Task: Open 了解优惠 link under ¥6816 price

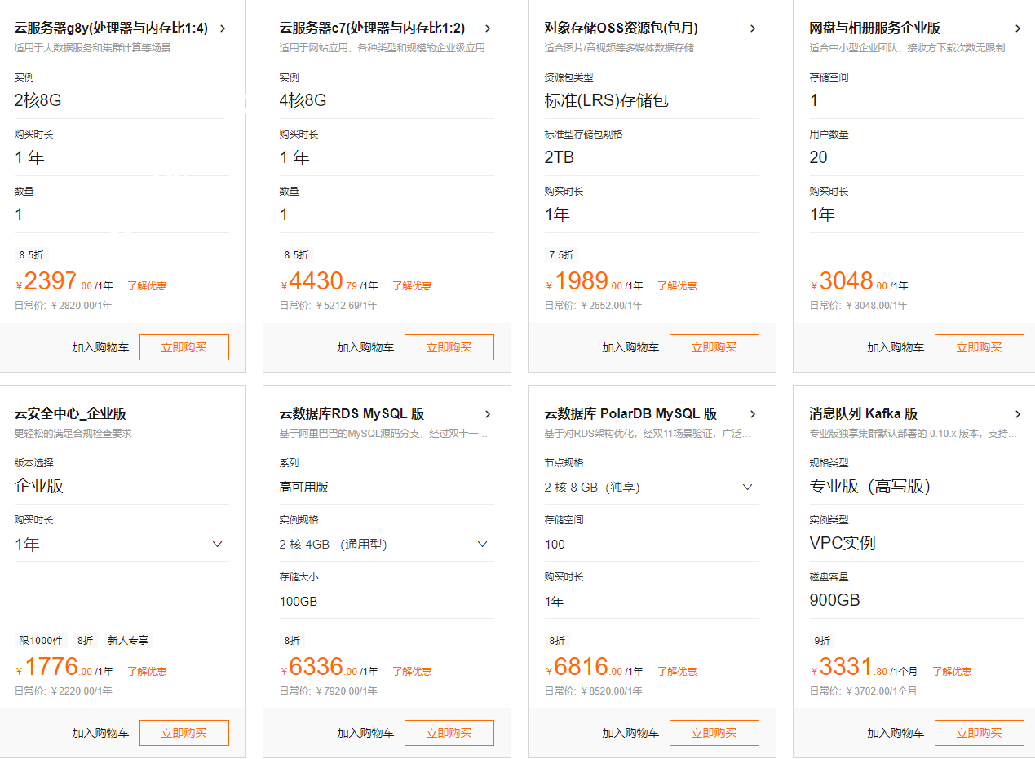Action: point(677,672)
